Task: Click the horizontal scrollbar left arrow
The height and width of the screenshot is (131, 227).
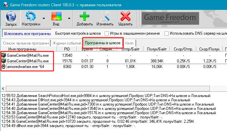Action: point(3,88)
